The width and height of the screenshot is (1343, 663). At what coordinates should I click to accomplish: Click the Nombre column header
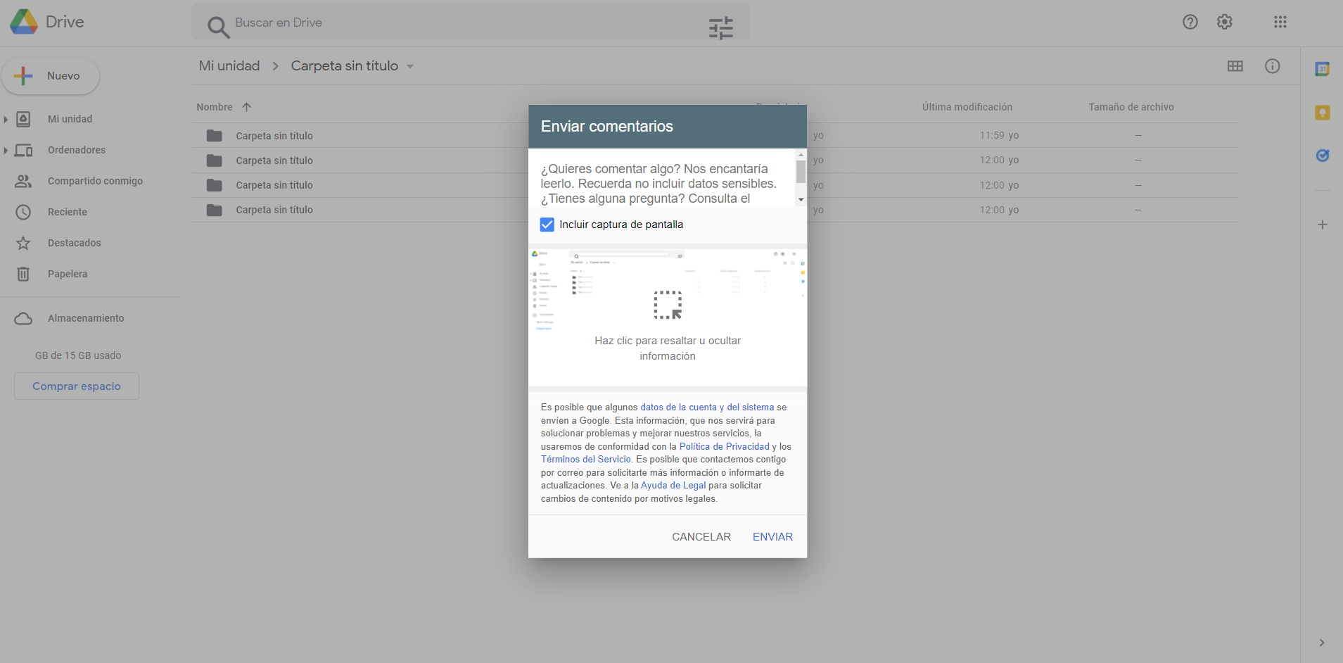215,107
